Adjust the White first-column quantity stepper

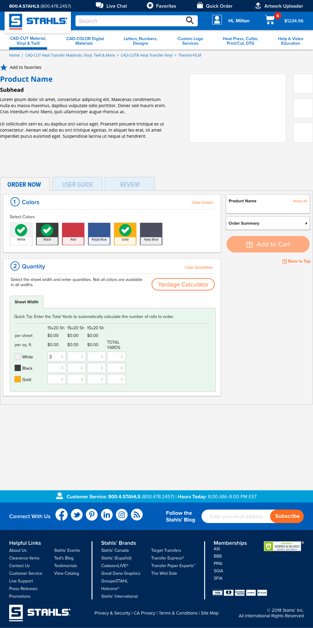coord(62,357)
